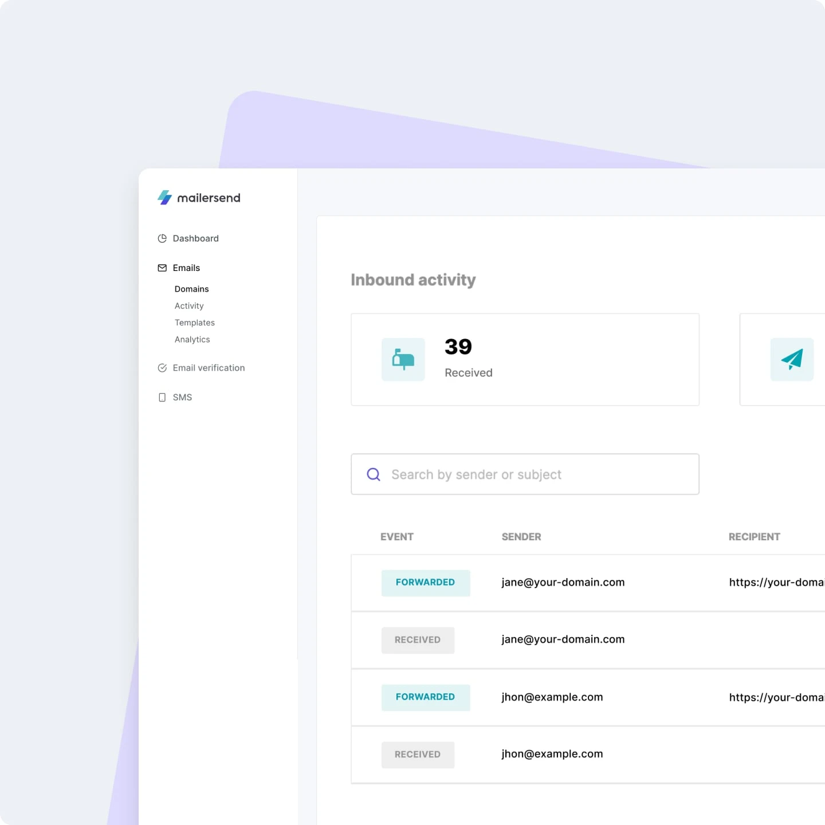Click the mailbox icon in Received card
The height and width of the screenshot is (825, 825).
403,359
